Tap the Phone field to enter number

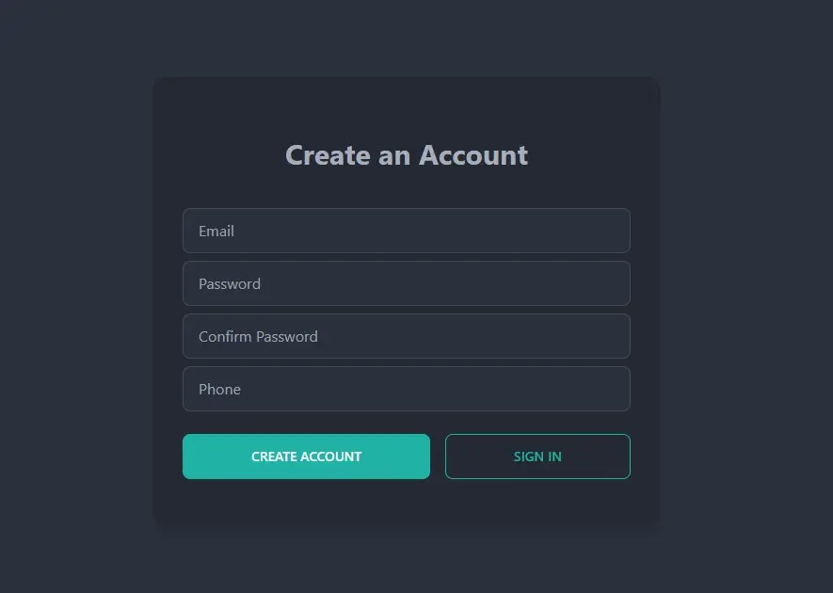pos(406,389)
